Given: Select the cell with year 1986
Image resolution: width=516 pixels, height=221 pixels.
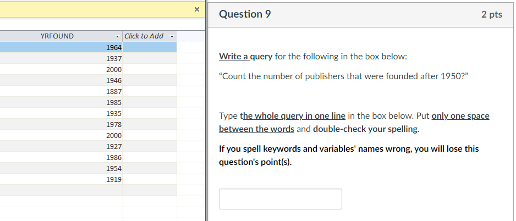Looking at the screenshot, I should tap(61, 157).
